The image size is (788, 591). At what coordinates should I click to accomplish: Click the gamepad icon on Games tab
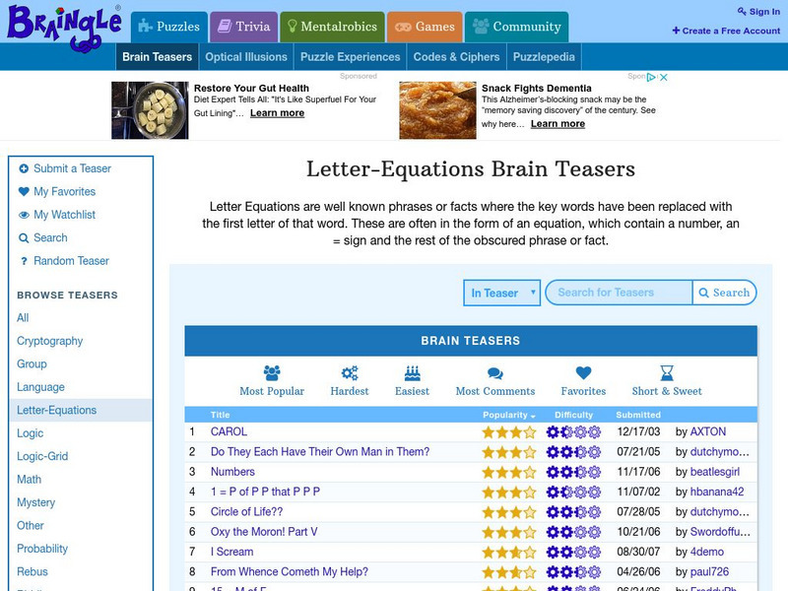pyautogui.click(x=403, y=27)
